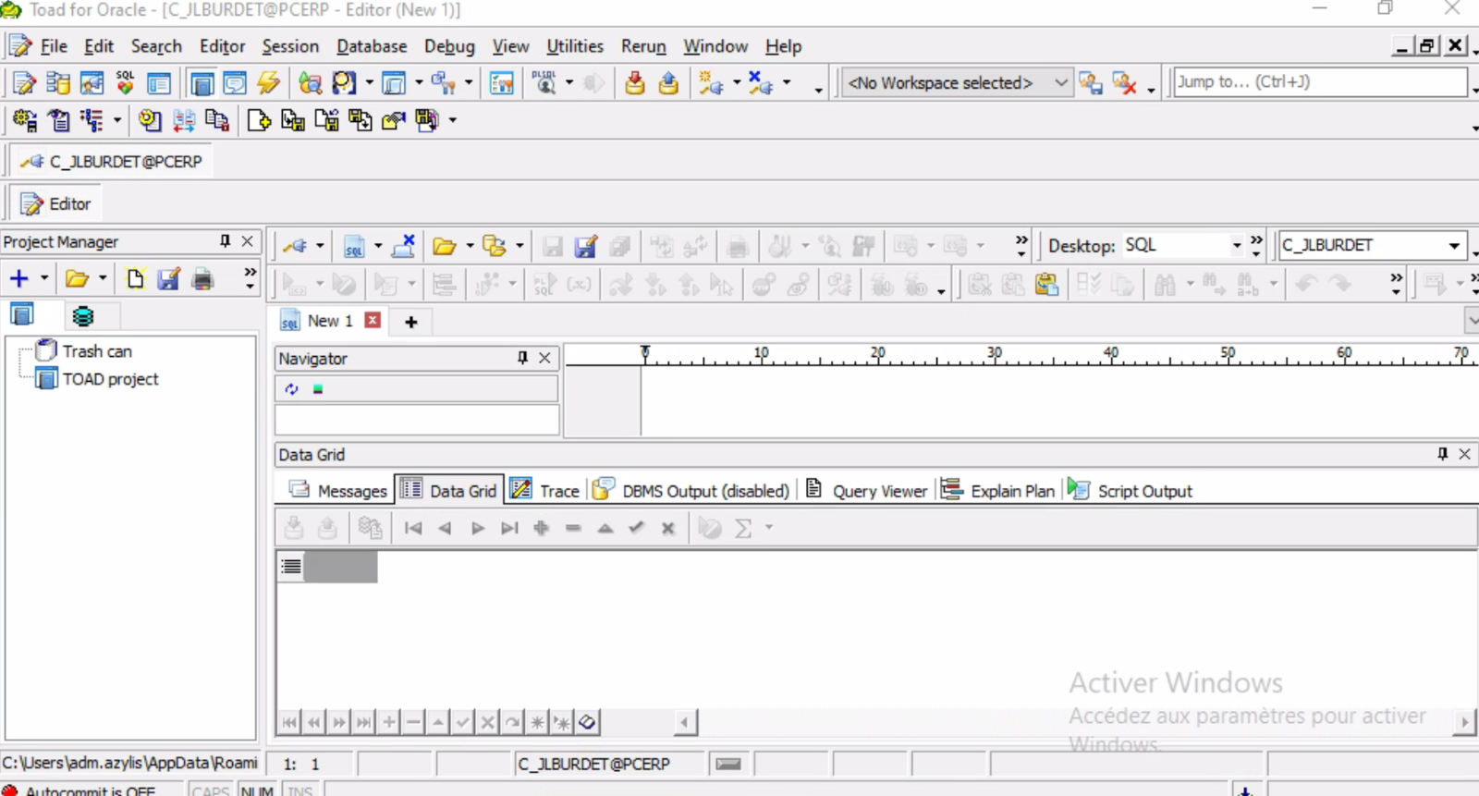1479x796 pixels.
Task: Switch to the Trace tab
Action: pyautogui.click(x=544, y=491)
